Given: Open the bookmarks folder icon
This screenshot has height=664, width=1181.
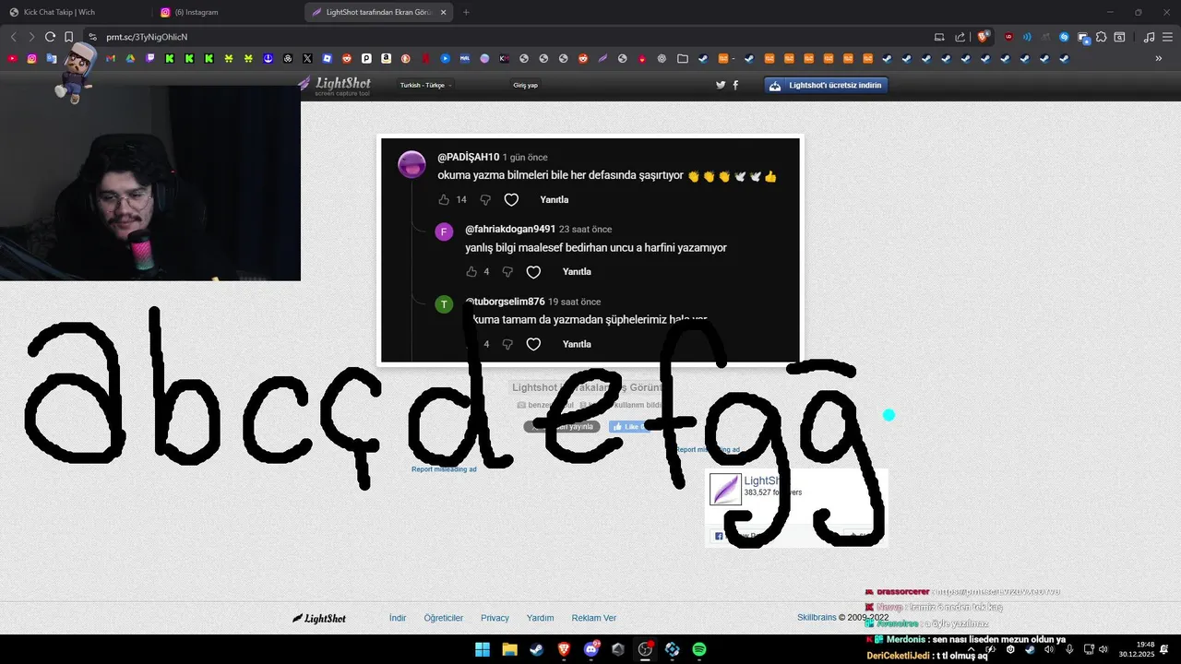Looking at the screenshot, I should tap(682, 58).
